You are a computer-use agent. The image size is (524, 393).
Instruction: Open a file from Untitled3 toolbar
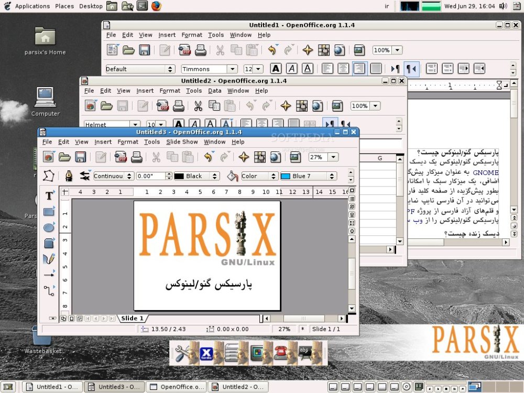(x=64, y=157)
